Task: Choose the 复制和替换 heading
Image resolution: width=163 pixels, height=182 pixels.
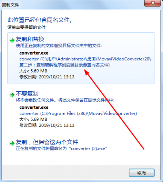Action: tap(30, 39)
